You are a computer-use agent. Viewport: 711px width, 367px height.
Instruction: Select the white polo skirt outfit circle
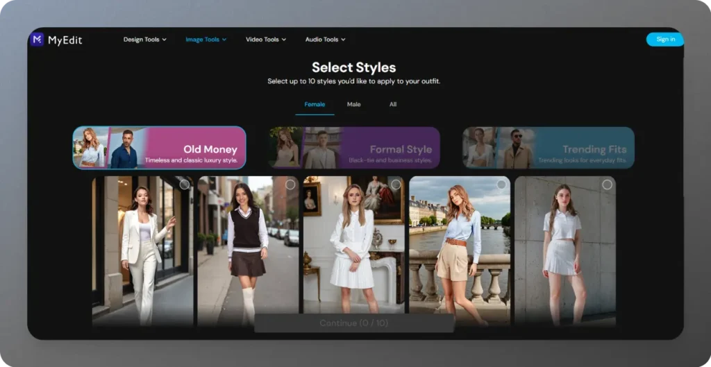coord(607,185)
